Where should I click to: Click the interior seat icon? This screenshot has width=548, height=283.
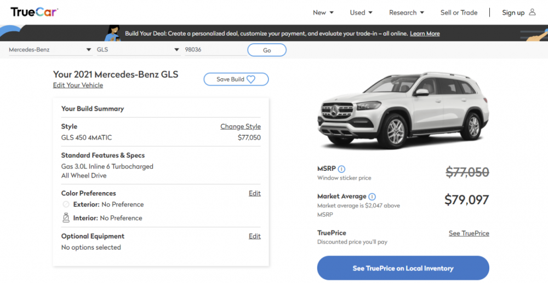pyautogui.click(x=66, y=218)
